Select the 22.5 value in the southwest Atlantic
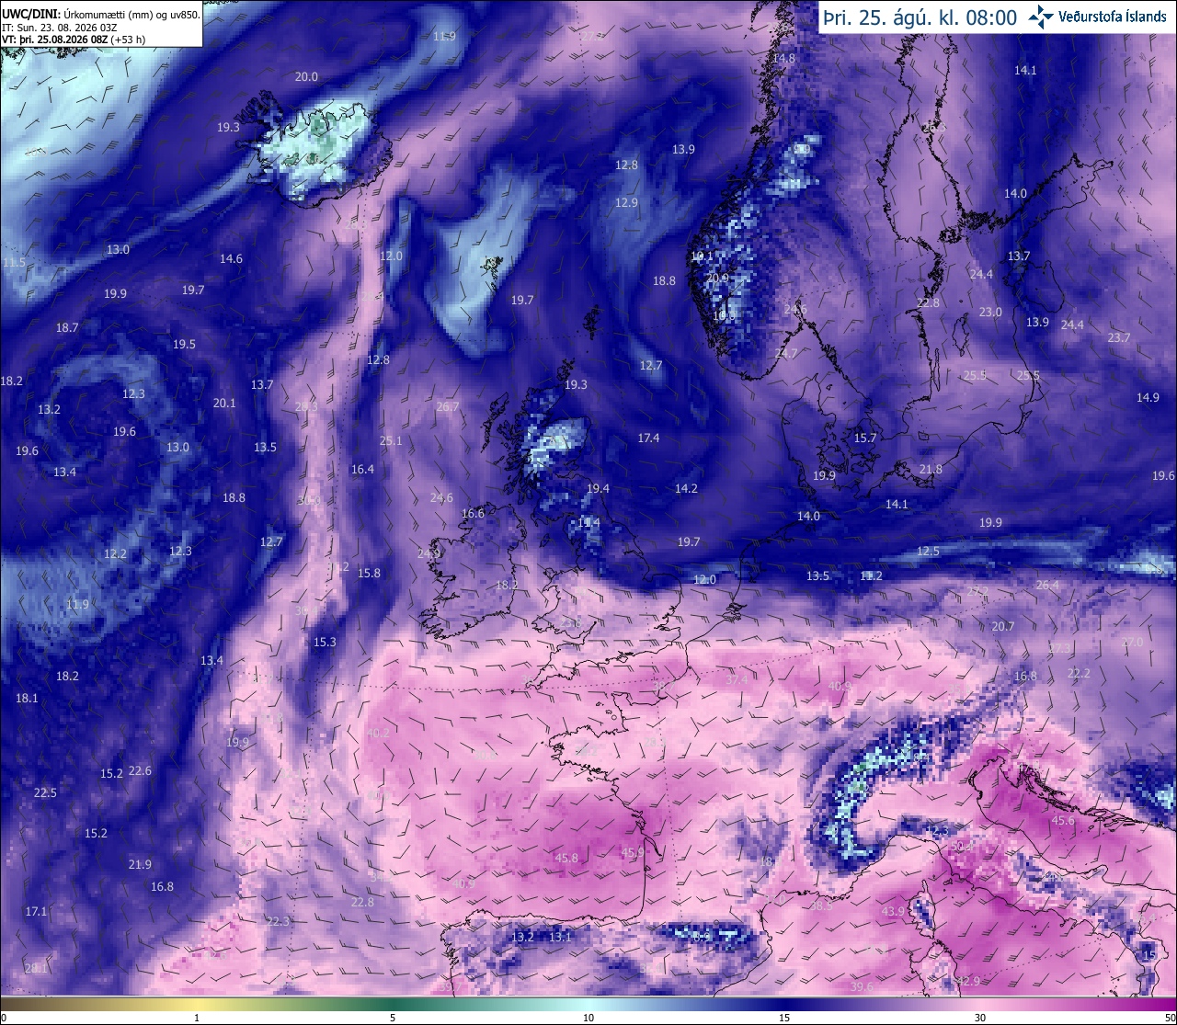The height and width of the screenshot is (1025, 1177). pyautogui.click(x=45, y=793)
